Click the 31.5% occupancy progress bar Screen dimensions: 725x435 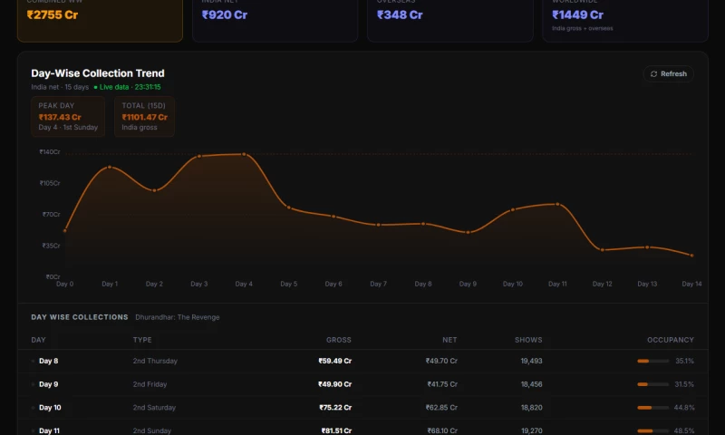(x=652, y=384)
